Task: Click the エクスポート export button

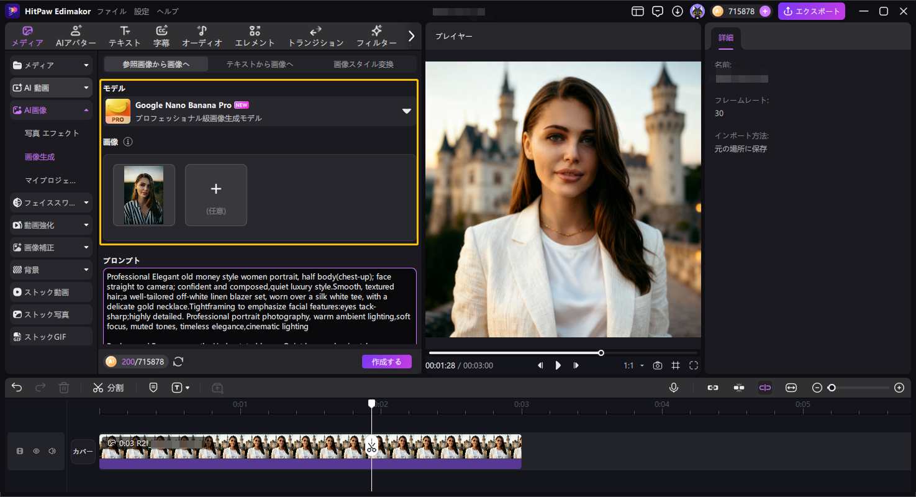Action: (x=811, y=11)
